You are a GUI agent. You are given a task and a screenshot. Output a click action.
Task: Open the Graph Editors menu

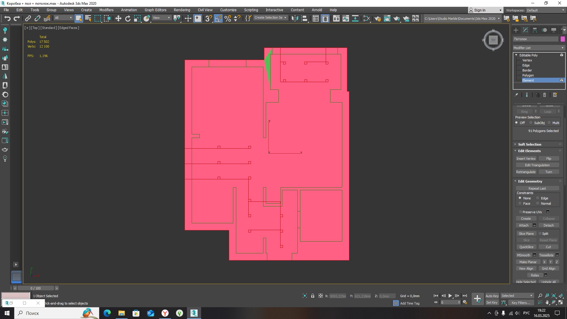tap(155, 10)
